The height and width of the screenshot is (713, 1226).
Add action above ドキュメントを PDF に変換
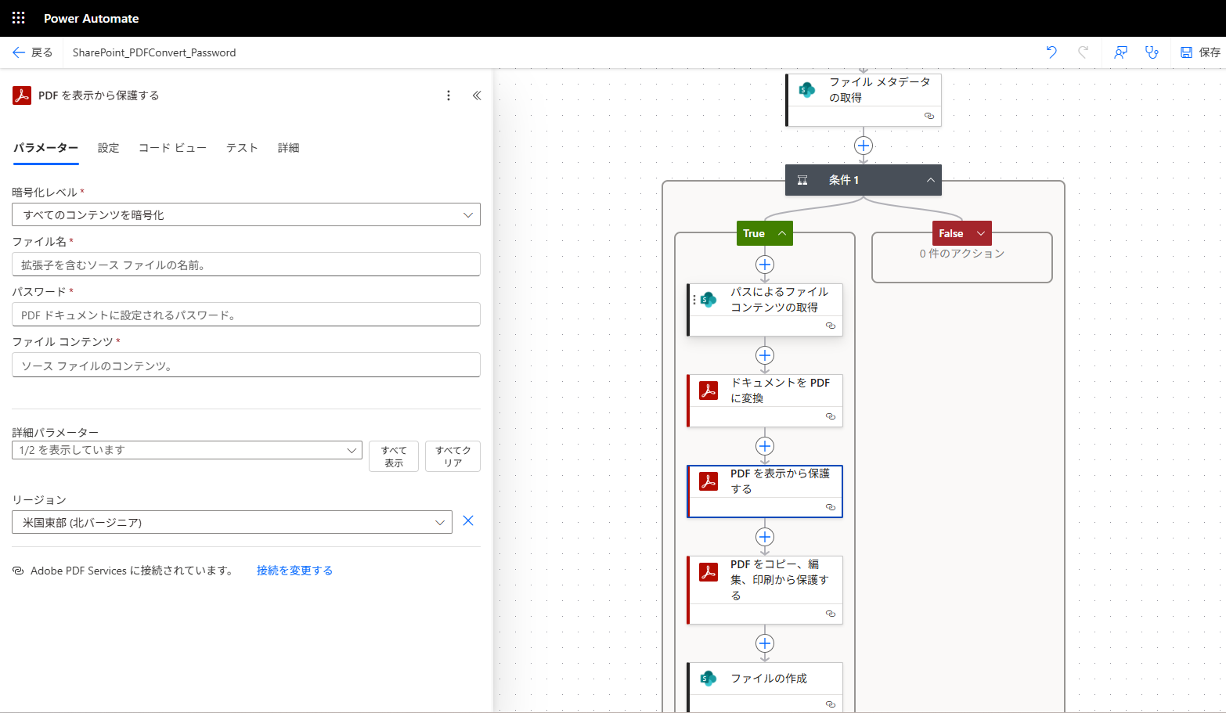coord(765,355)
